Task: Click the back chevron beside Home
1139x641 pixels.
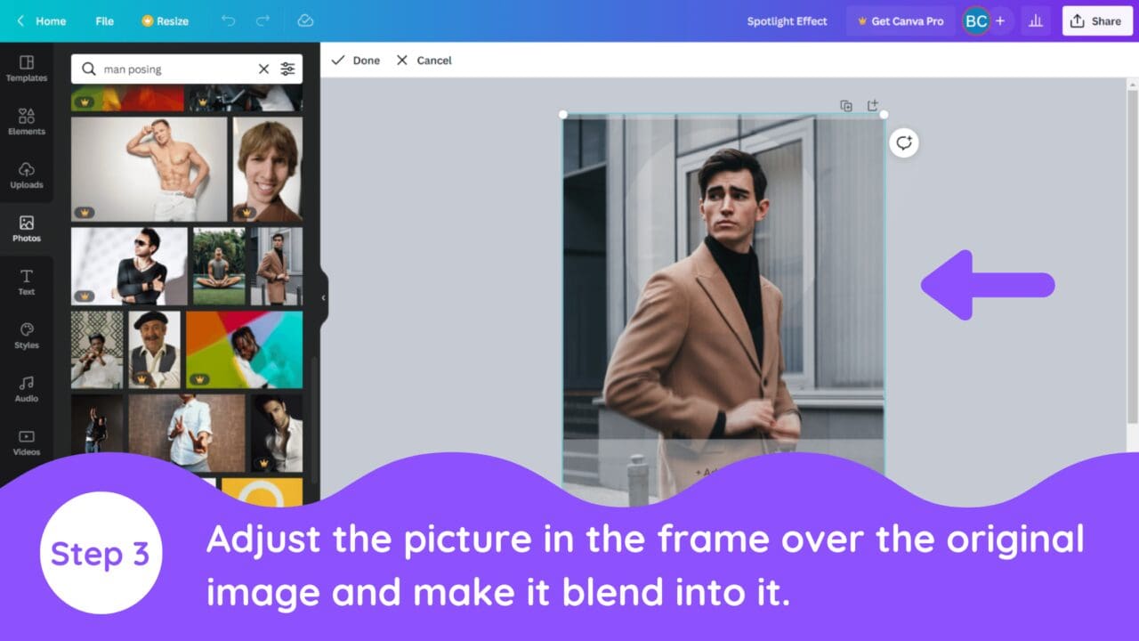Action: coord(20,20)
